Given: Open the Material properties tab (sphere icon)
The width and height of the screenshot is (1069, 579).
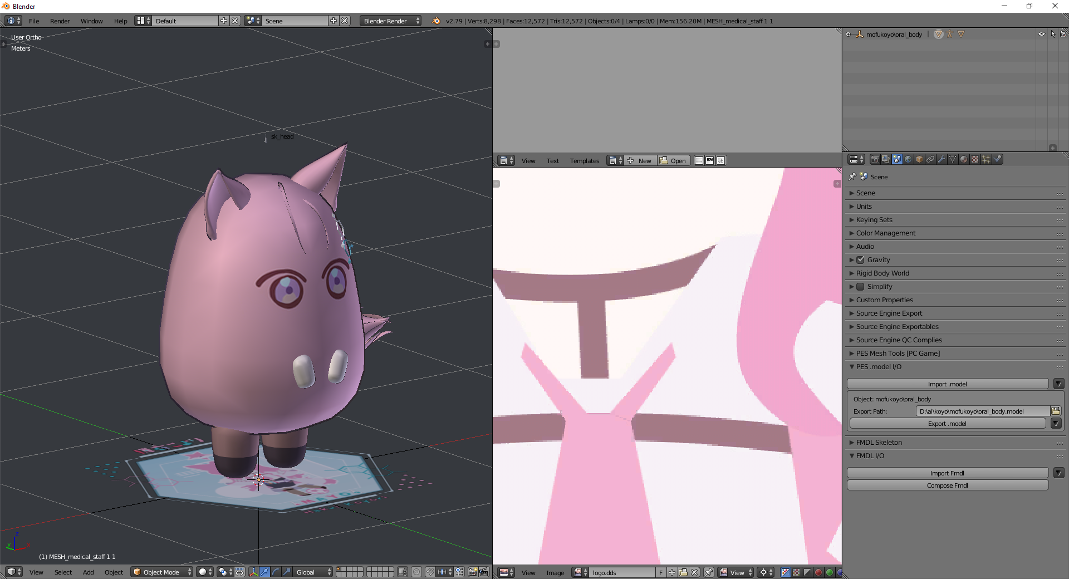Looking at the screenshot, I should tap(964, 159).
